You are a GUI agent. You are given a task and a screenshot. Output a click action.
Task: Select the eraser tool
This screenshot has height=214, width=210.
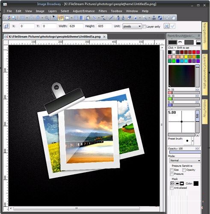[129, 18]
